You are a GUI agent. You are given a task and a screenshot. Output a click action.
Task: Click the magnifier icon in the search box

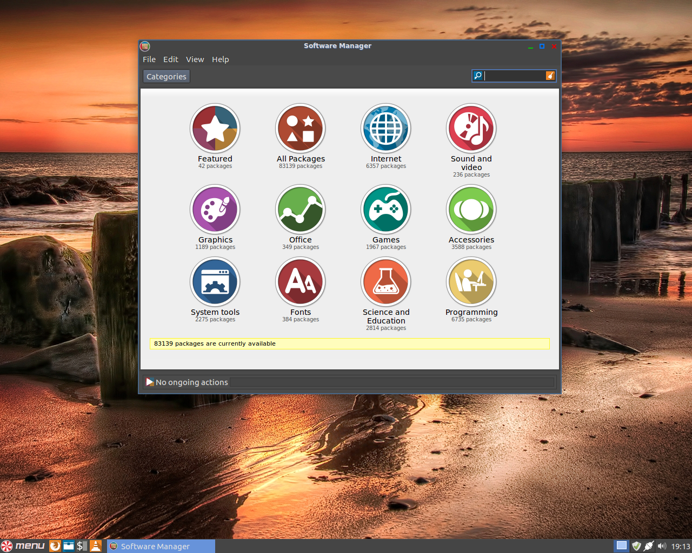[x=478, y=76]
